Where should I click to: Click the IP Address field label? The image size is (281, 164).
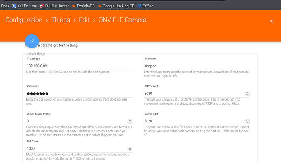tap(33, 59)
